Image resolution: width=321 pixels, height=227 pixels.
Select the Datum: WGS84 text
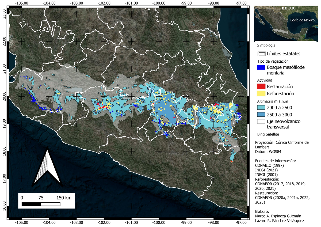tap(268, 152)
